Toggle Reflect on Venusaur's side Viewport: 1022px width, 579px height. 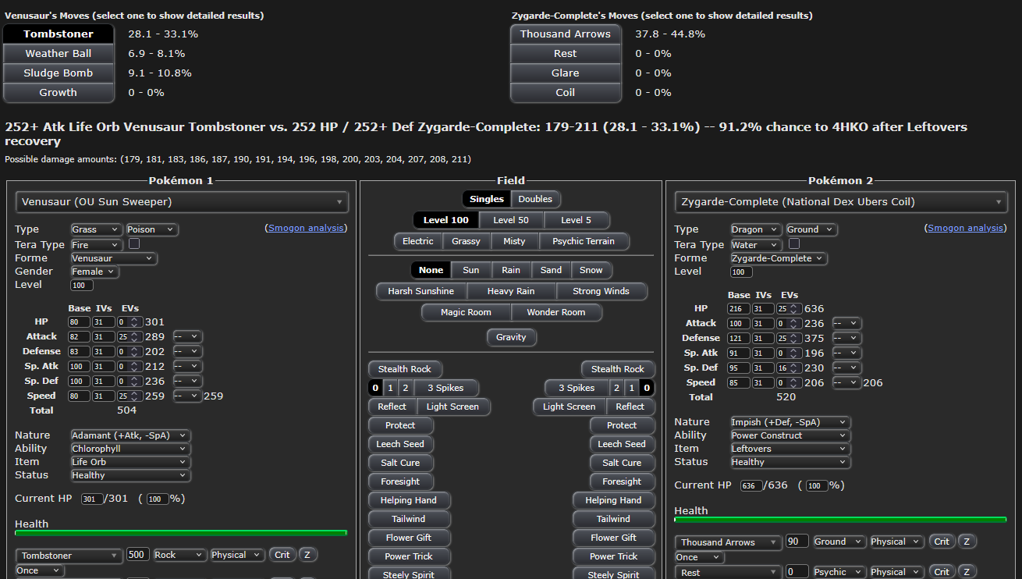[x=392, y=407]
